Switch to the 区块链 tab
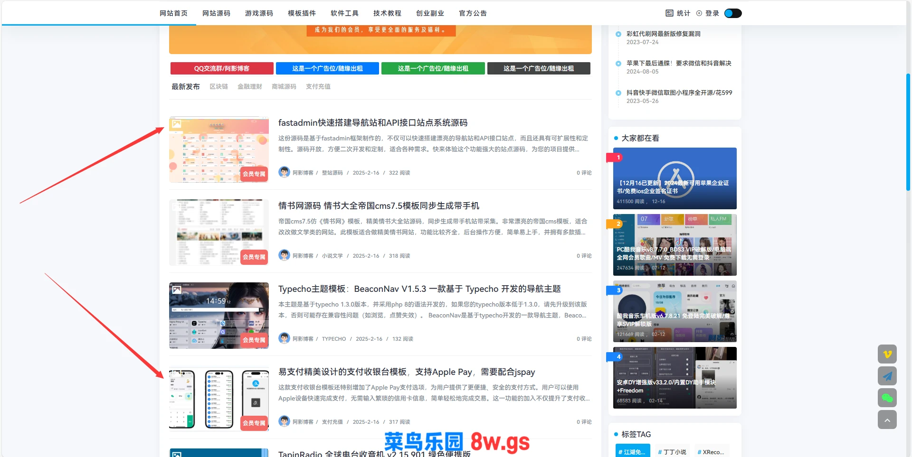 tap(219, 86)
